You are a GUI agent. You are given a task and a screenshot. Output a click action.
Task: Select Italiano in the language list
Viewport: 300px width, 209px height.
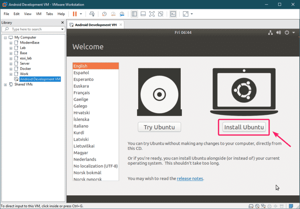[x=96, y=126]
